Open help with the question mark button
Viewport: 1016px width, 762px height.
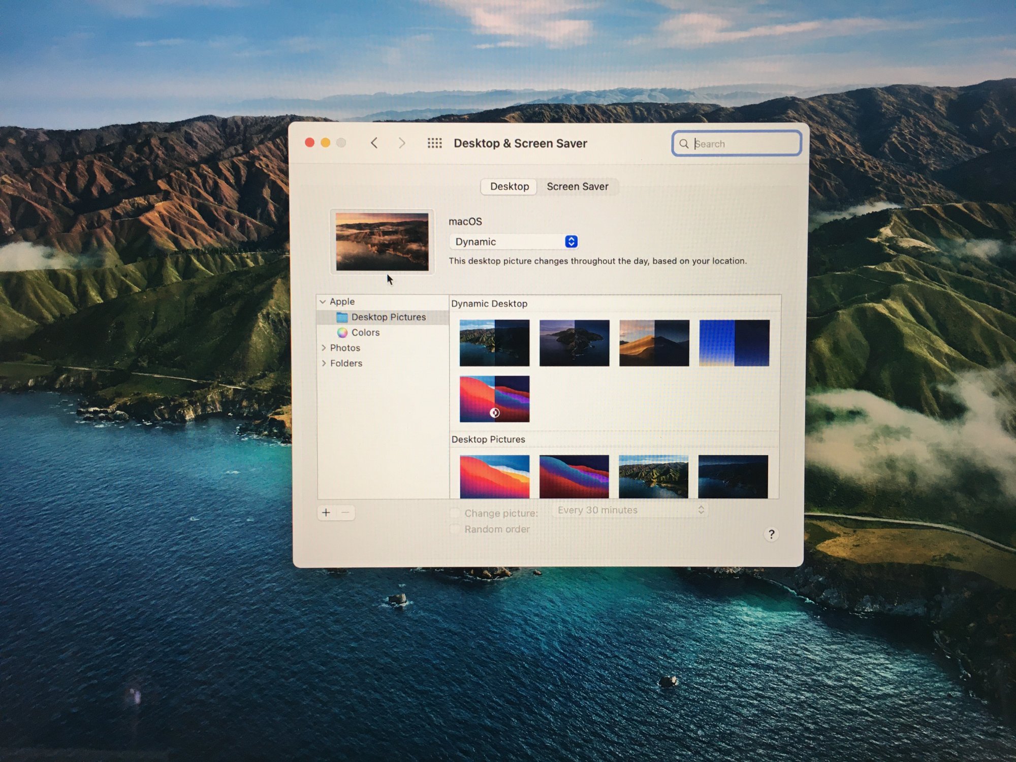click(x=771, y=534)
